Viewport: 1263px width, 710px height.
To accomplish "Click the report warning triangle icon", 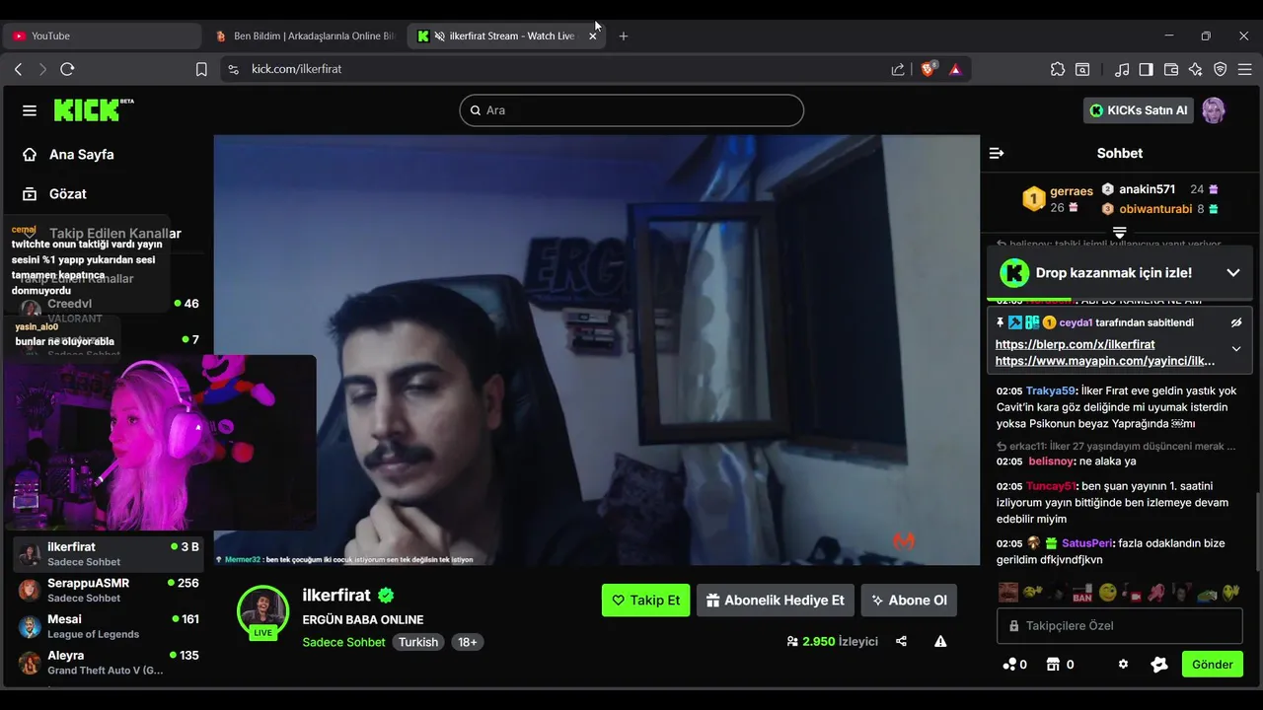I will (940, 641).
